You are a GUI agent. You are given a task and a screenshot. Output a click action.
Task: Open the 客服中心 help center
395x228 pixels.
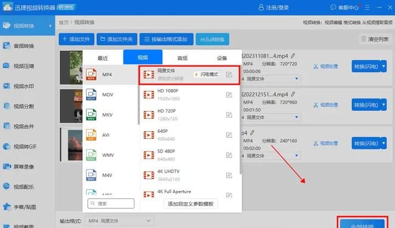345,8
